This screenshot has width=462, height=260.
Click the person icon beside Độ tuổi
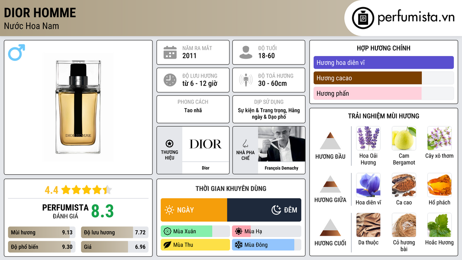tap(246, 52)
